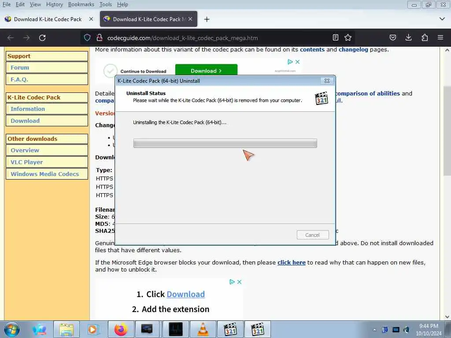Click Cancel in the Uninstall dialog
The width and height of the screenshot is (451, 338).
[x=313, y=235]
